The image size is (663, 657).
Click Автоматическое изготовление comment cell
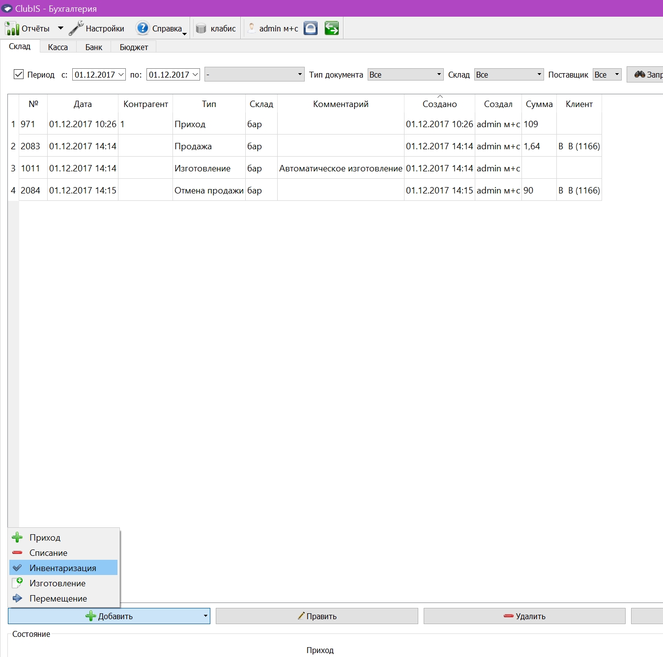pyautogui.click(x=341, y=168)
